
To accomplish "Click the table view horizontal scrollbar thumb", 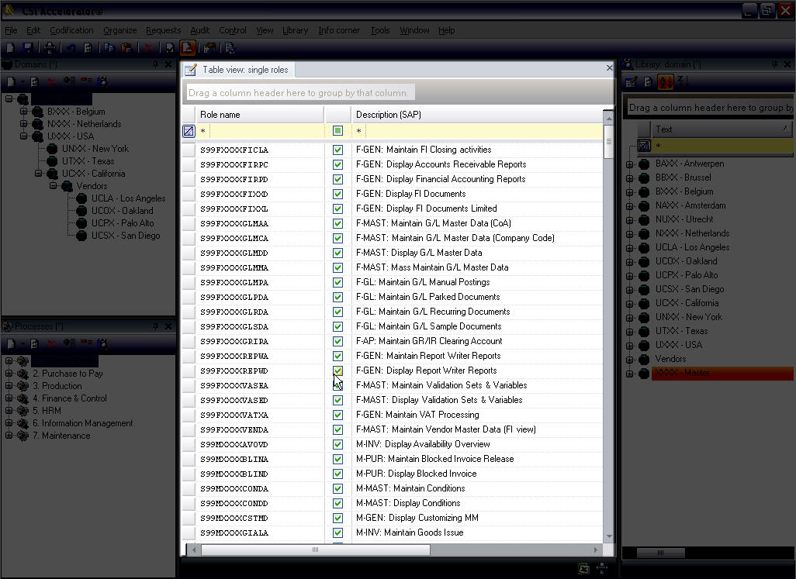I will (x=315, y=550).
